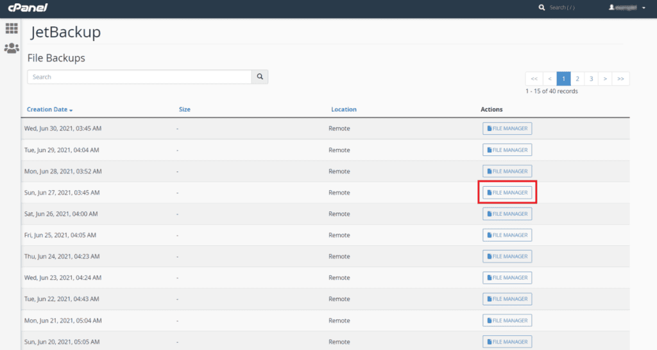Click the top bar search magnifier icon
This screenshot has height=350, width=657.
pos(542,8)
